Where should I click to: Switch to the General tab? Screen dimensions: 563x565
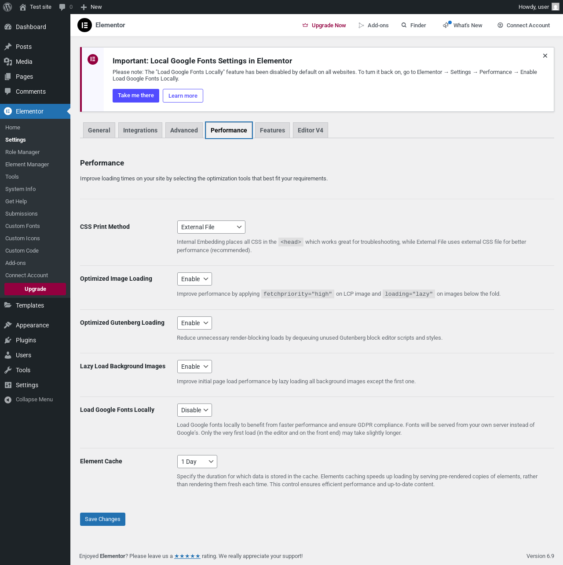point(99,130)
